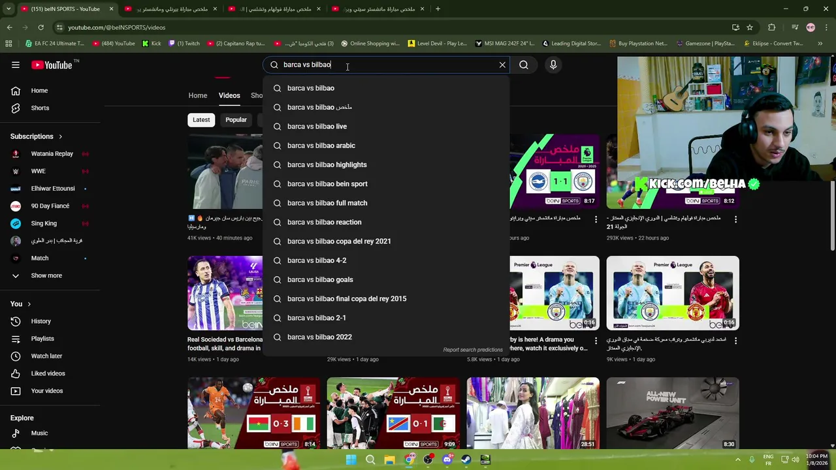
Task: Open the YouTube hamburger guide menu
Action: pyautogui.click(x=16, y=65)
